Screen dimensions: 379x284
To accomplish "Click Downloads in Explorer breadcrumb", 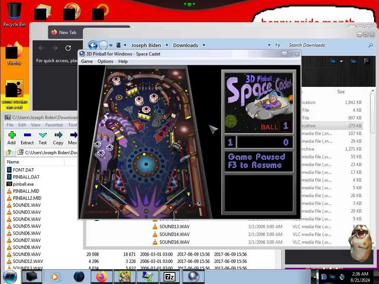I will point(185,45).
